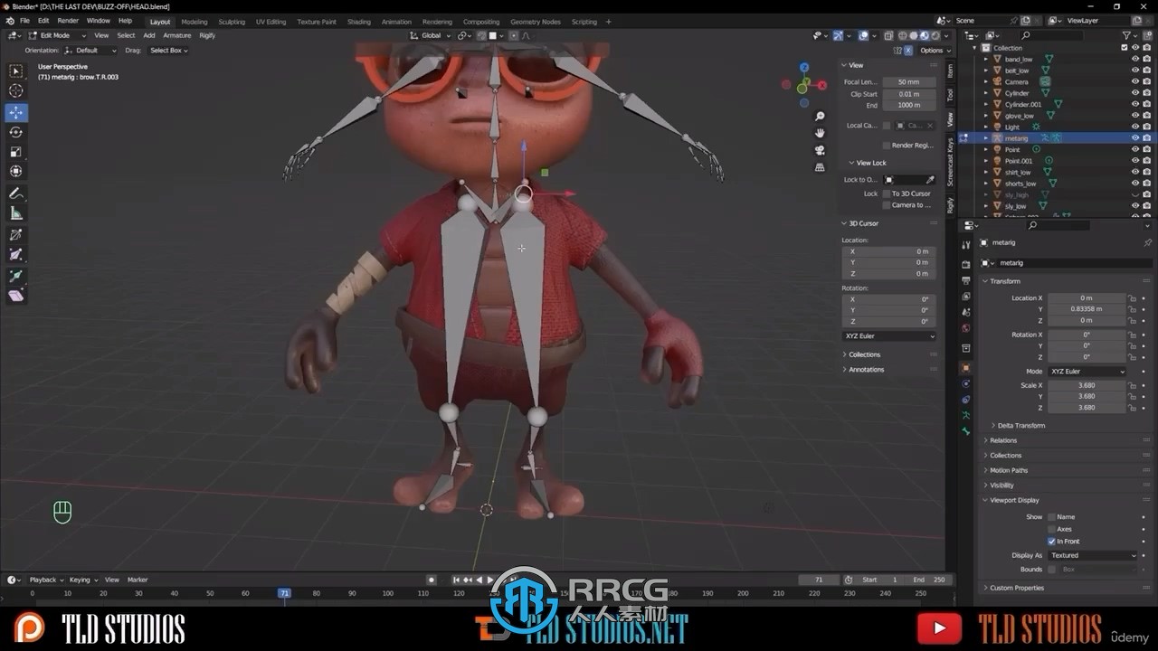Open the Armature menu

pyautogui.click(x=176, y=35)
